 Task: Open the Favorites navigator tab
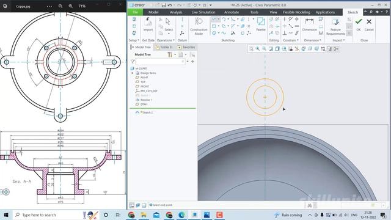186,47
